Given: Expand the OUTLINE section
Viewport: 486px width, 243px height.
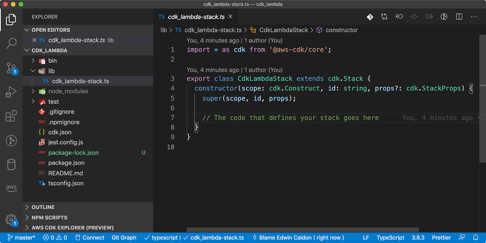Looking at the screenshot, I should pos(43,207).
